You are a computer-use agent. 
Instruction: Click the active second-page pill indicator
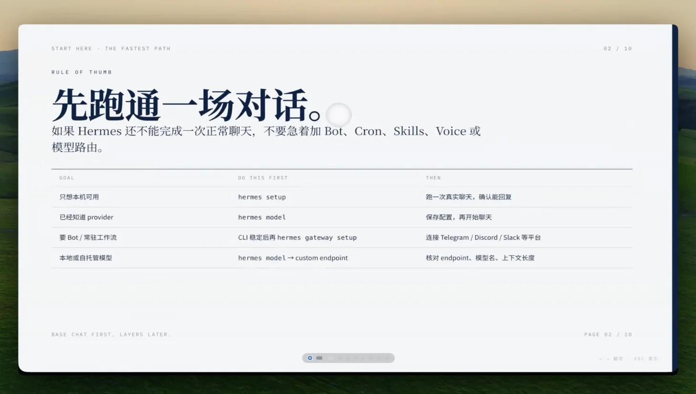click(x=319, y=358)
